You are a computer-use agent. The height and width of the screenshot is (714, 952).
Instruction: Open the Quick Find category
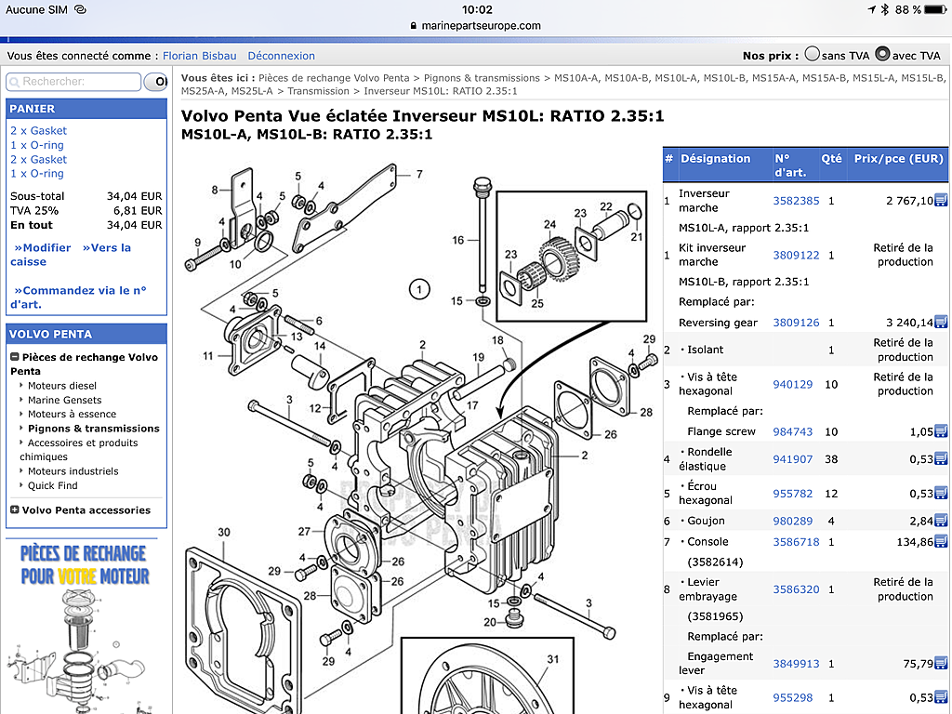click(x=53, y=485)
